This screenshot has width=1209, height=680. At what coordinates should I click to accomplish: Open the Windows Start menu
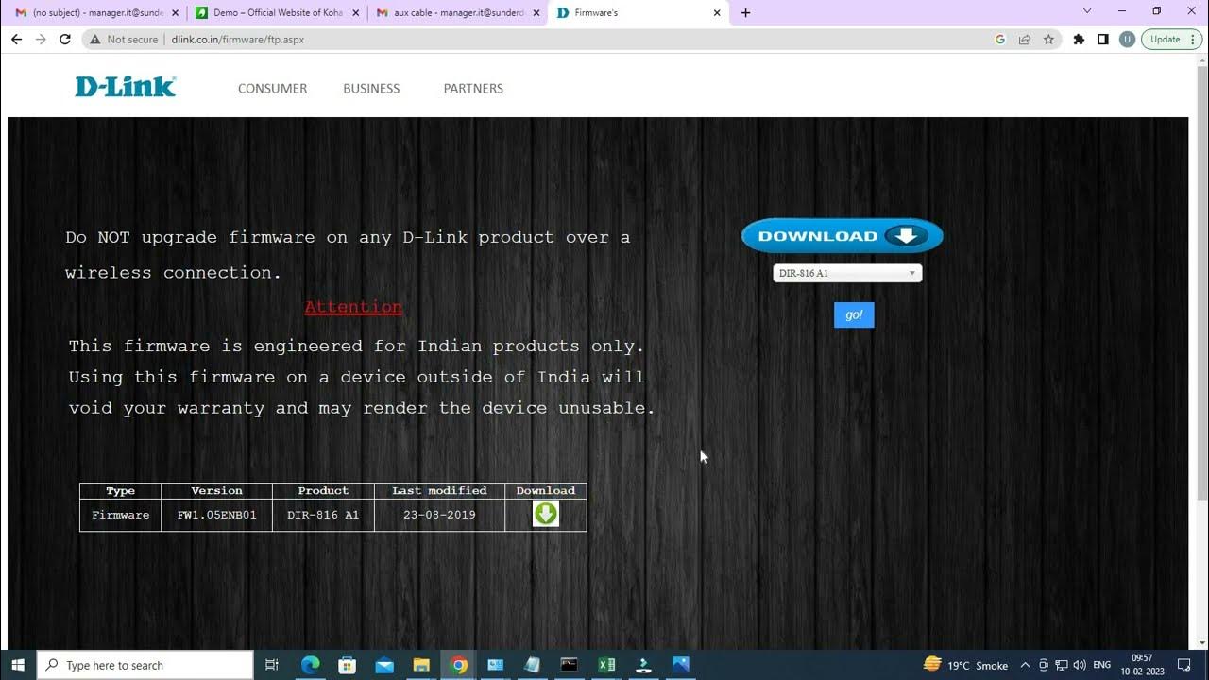[x=18, y=665]
